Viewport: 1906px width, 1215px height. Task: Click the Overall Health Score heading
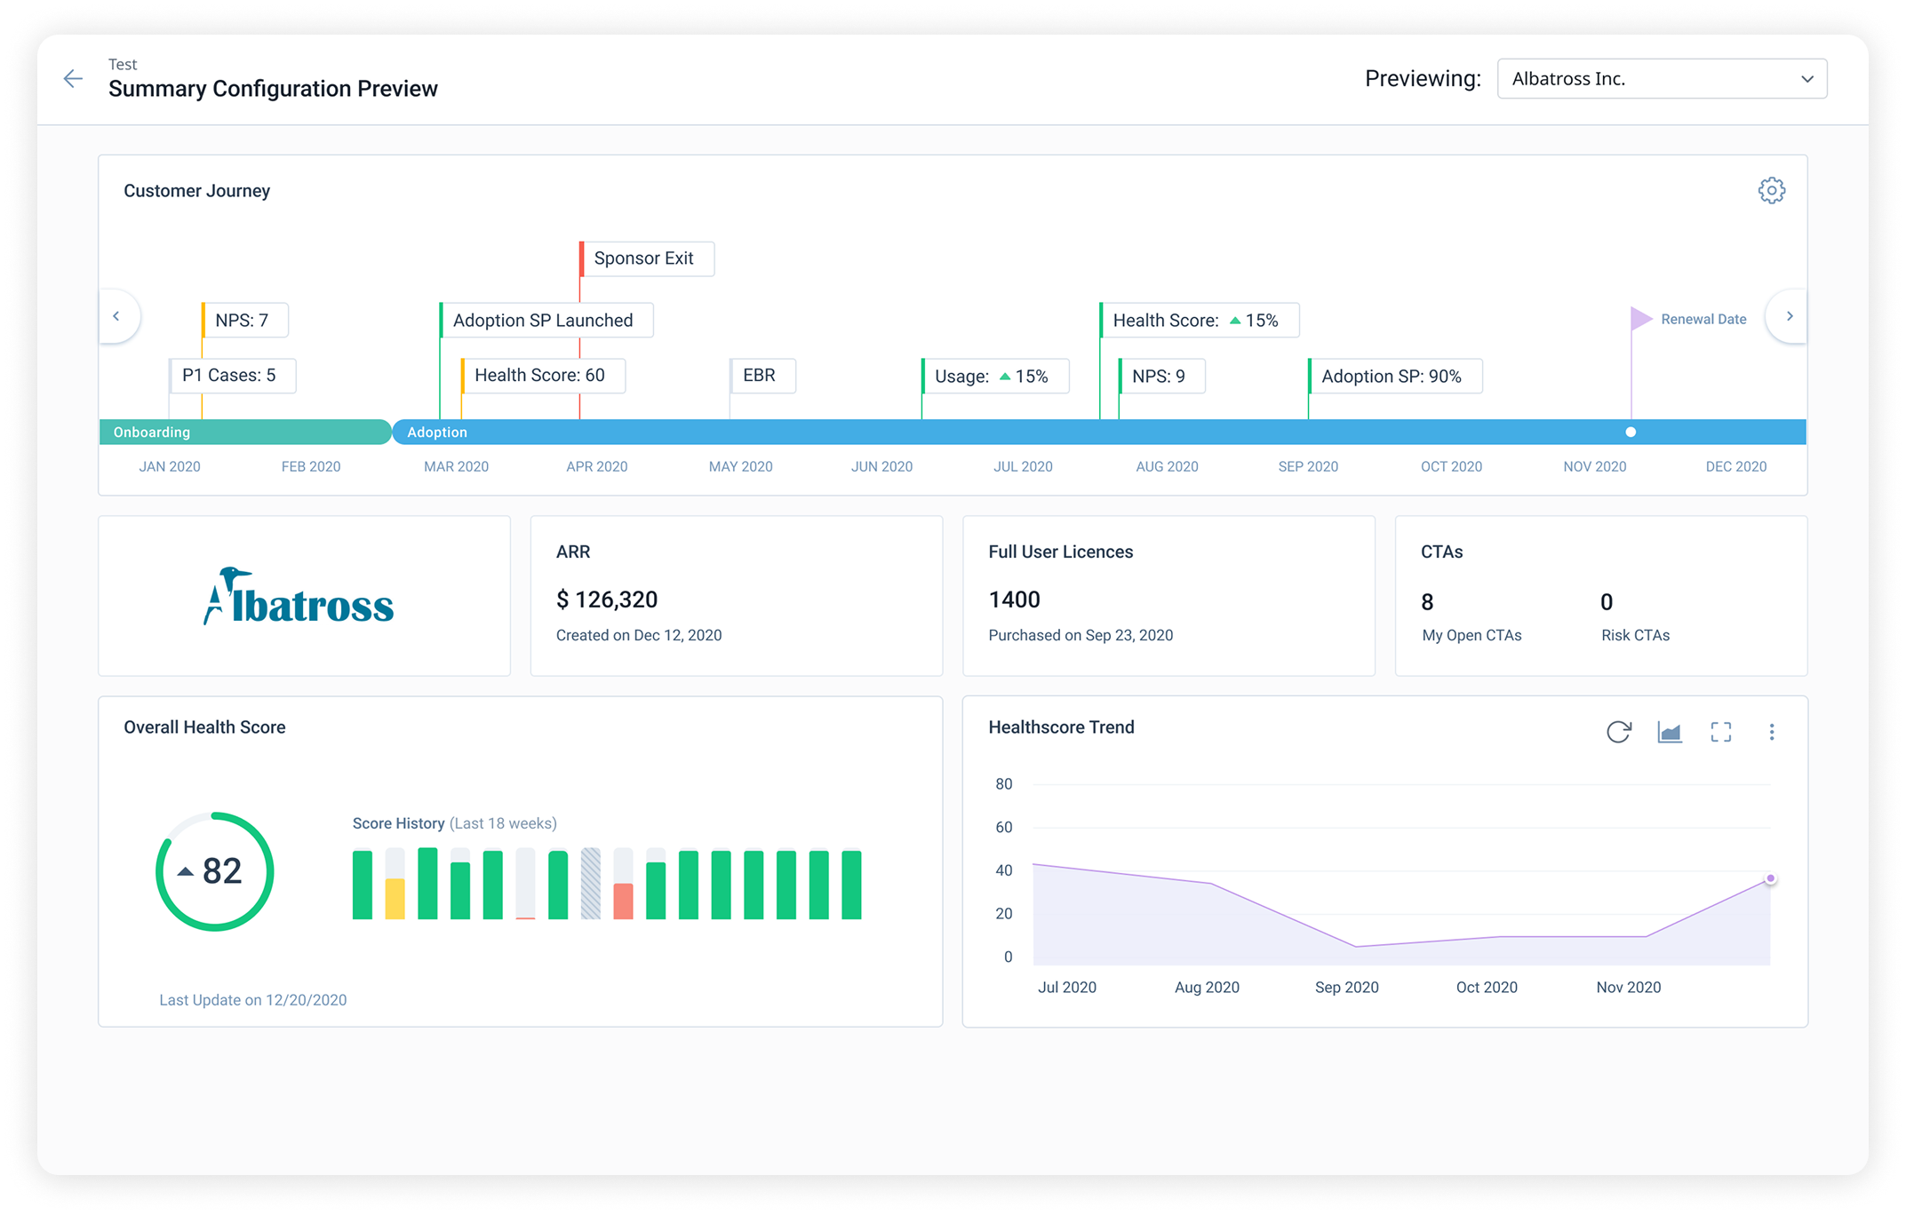(204, 727)
